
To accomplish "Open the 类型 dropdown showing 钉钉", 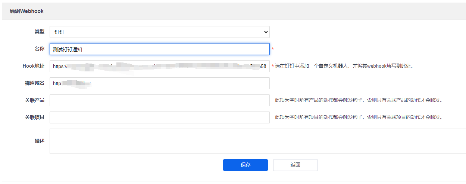I will tap(159, 32).
